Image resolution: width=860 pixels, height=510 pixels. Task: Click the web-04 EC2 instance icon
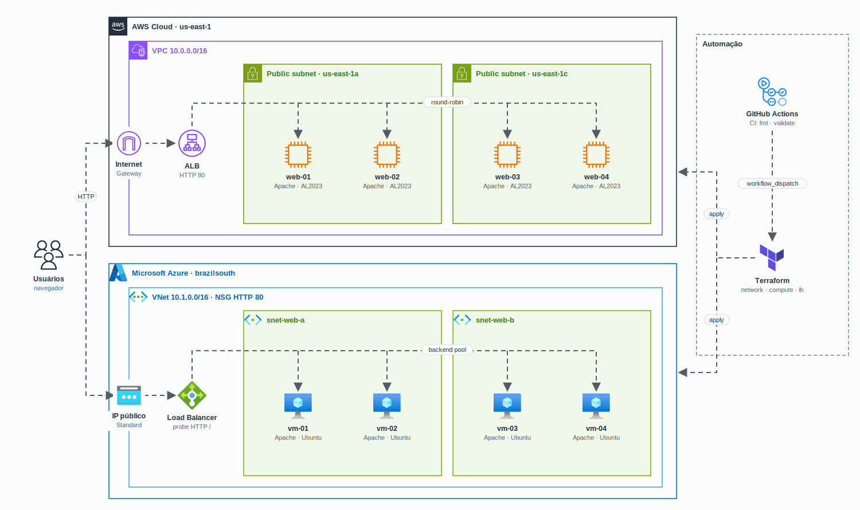[596, 155]
